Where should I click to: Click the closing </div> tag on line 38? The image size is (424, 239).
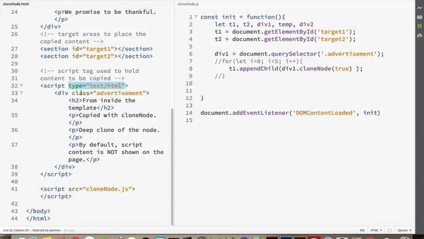click(65, 167)
